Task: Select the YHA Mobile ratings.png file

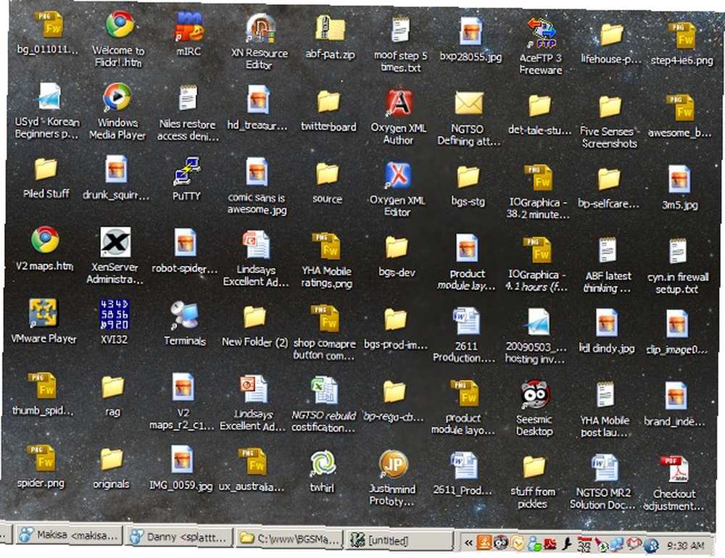Action: [327, 246]
